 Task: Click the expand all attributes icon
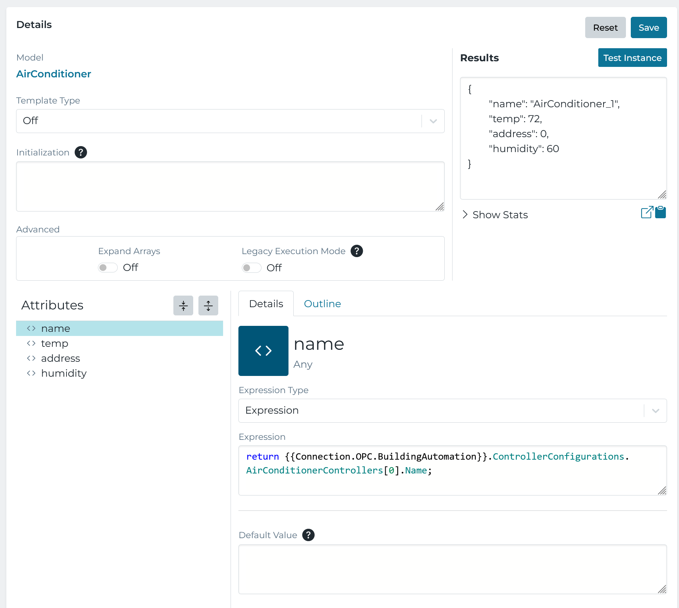(x=208, y=305)
